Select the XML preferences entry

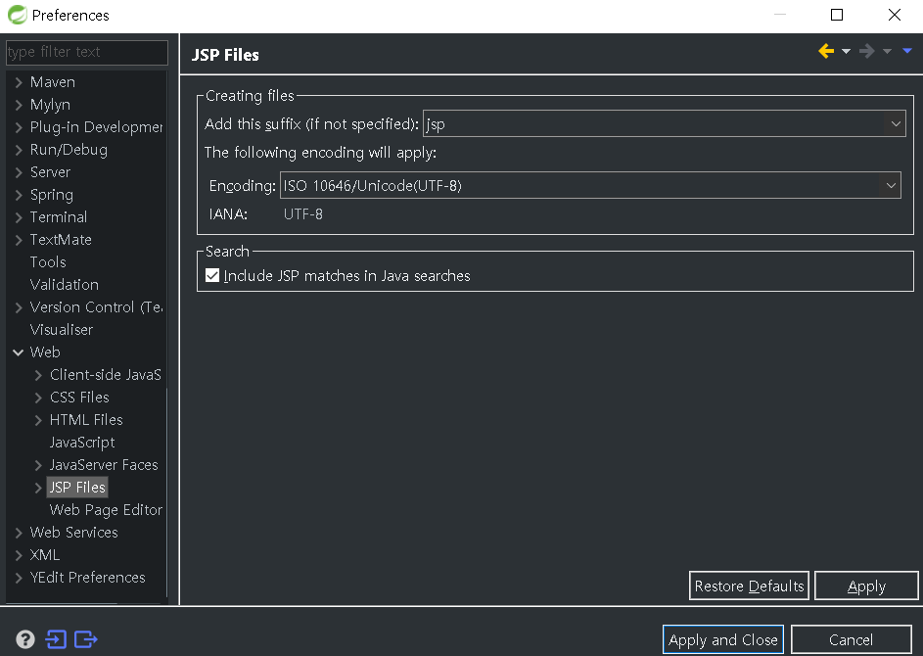[x=45, y=555]
